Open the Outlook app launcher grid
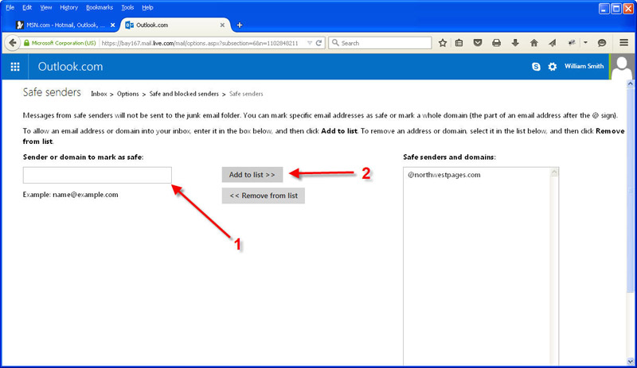This screenshot has height=368, width=637. 15,67
